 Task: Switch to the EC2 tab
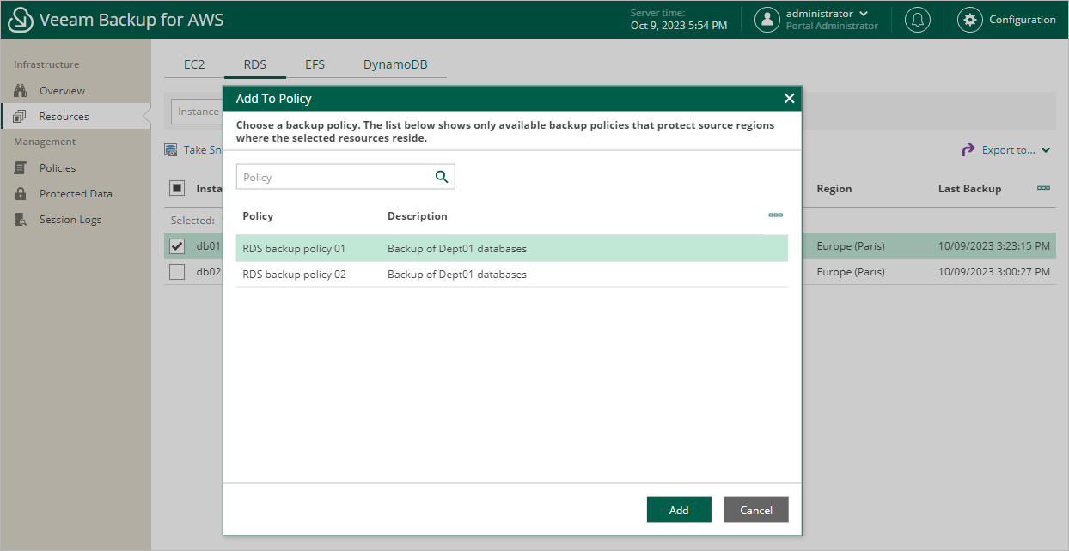tap(194, 64)
